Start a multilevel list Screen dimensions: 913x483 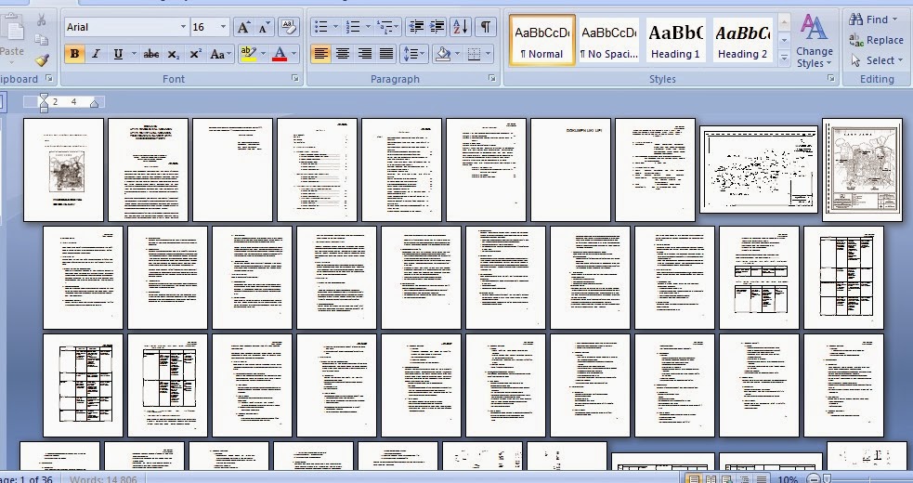coord(385,27)
